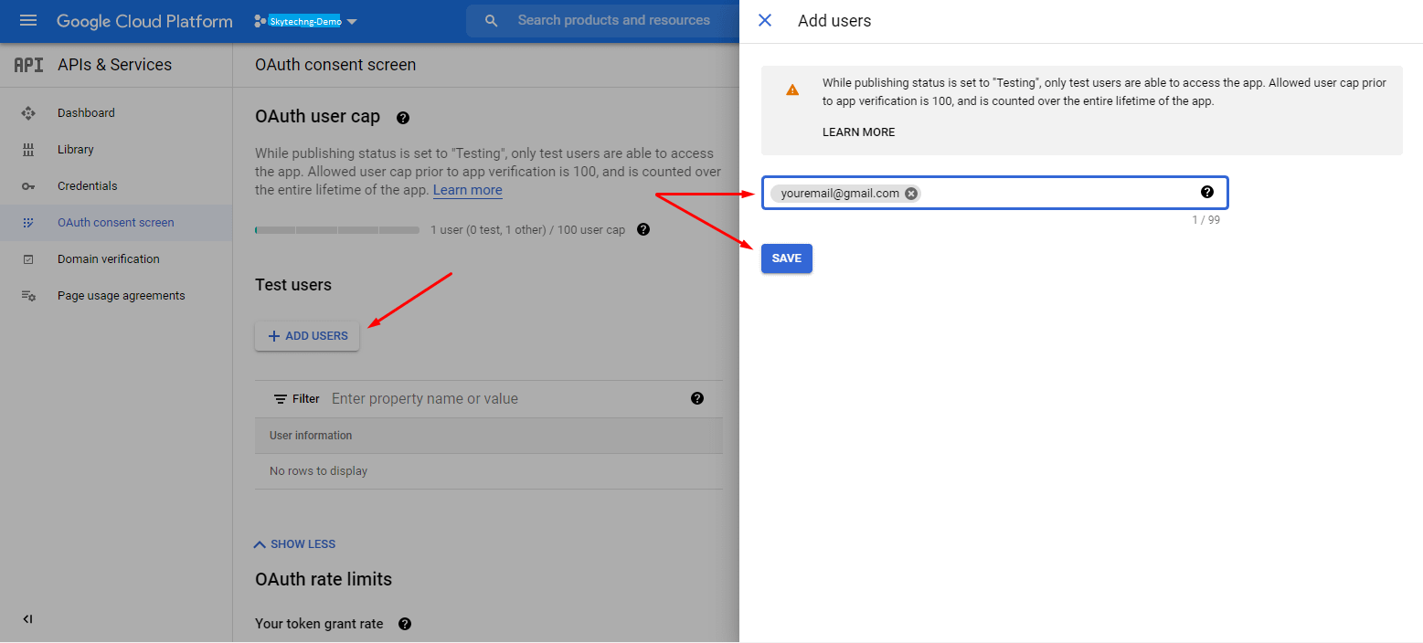Screen dimensions: 1423x643
Task: Collapse section with SHOW LESS
Action: [x=294, y=544]
